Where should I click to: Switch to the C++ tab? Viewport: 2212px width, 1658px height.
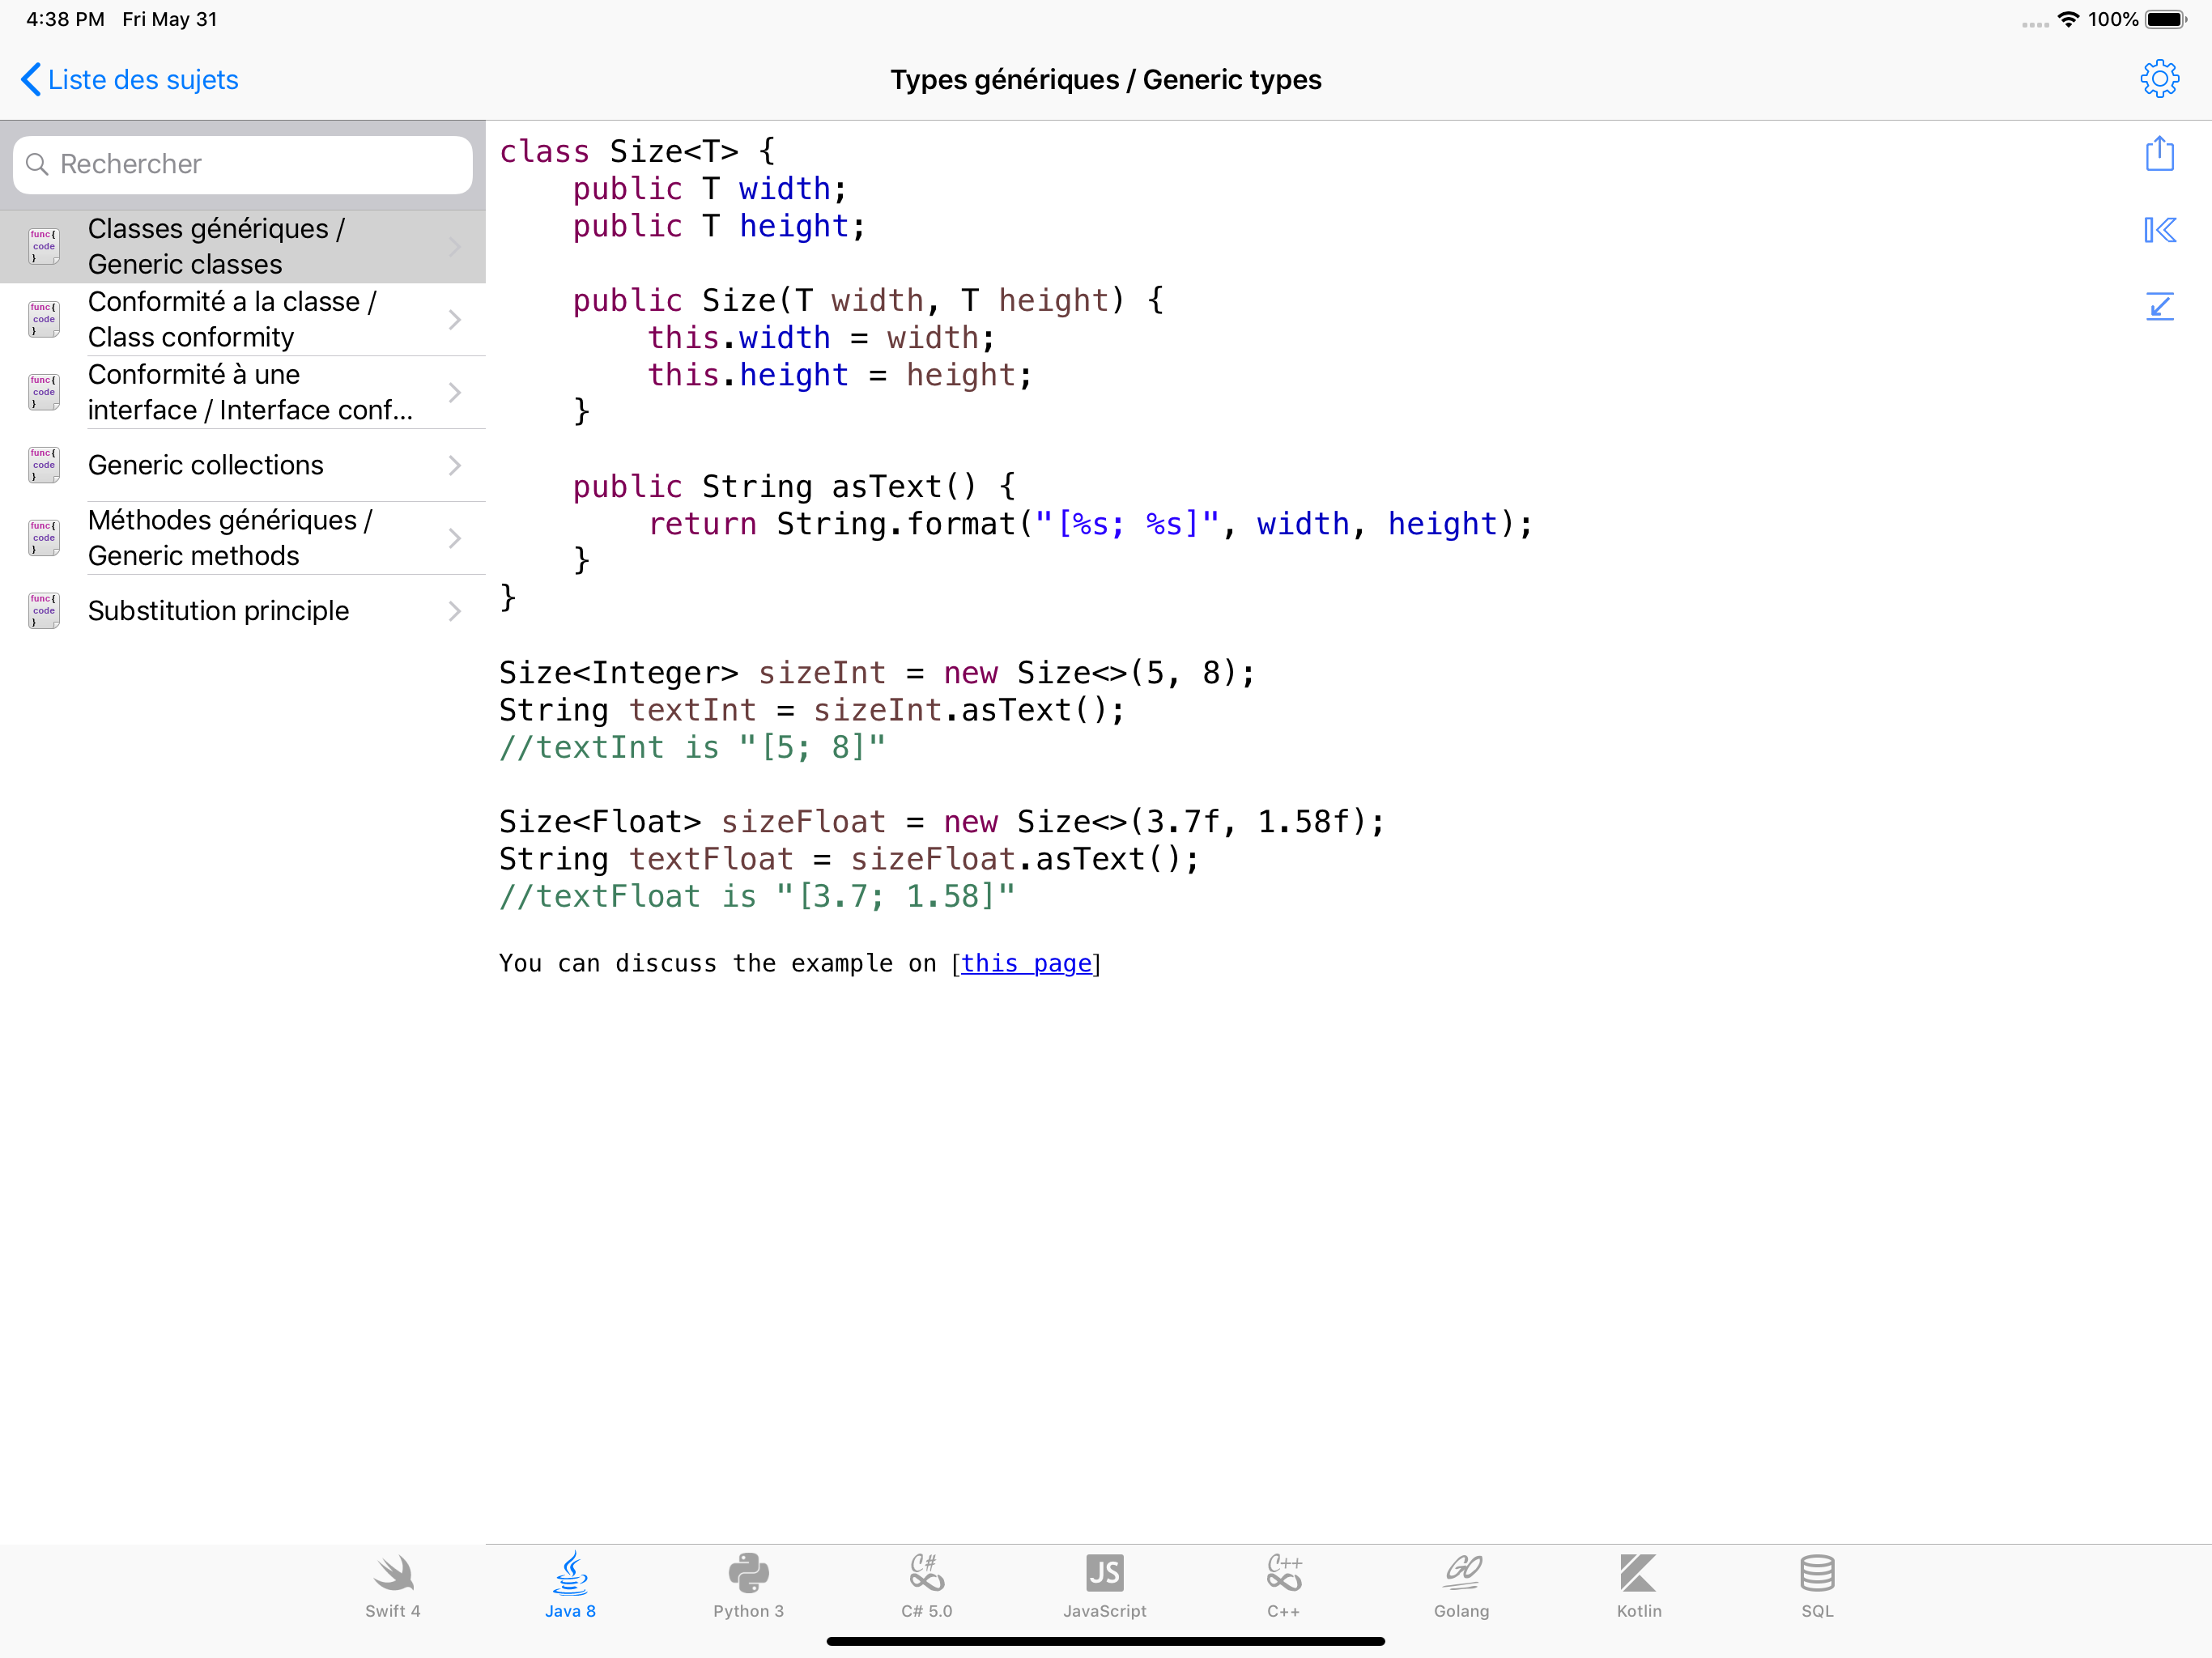tap(1283, 1585)
